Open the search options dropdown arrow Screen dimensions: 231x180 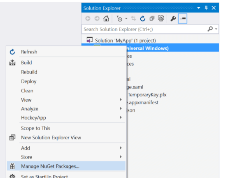[x=216, y=29]
